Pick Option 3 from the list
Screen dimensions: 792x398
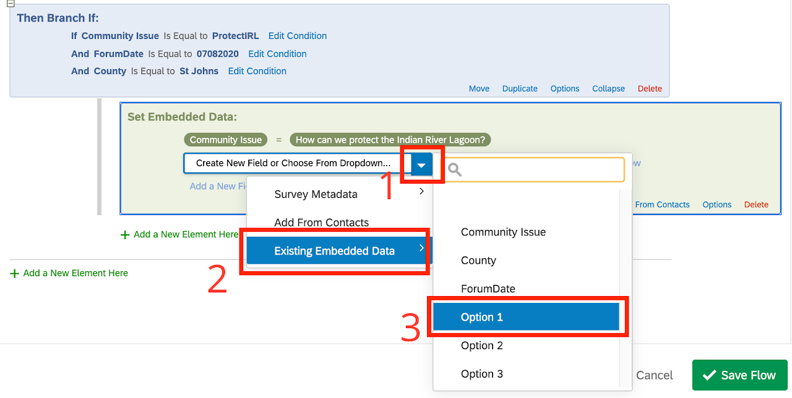click(x=481, y=374)
